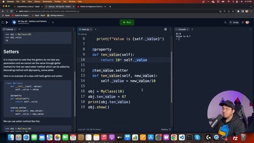
Task: Open the Chrome extensions puzzle icon
Action: (238, 12)
